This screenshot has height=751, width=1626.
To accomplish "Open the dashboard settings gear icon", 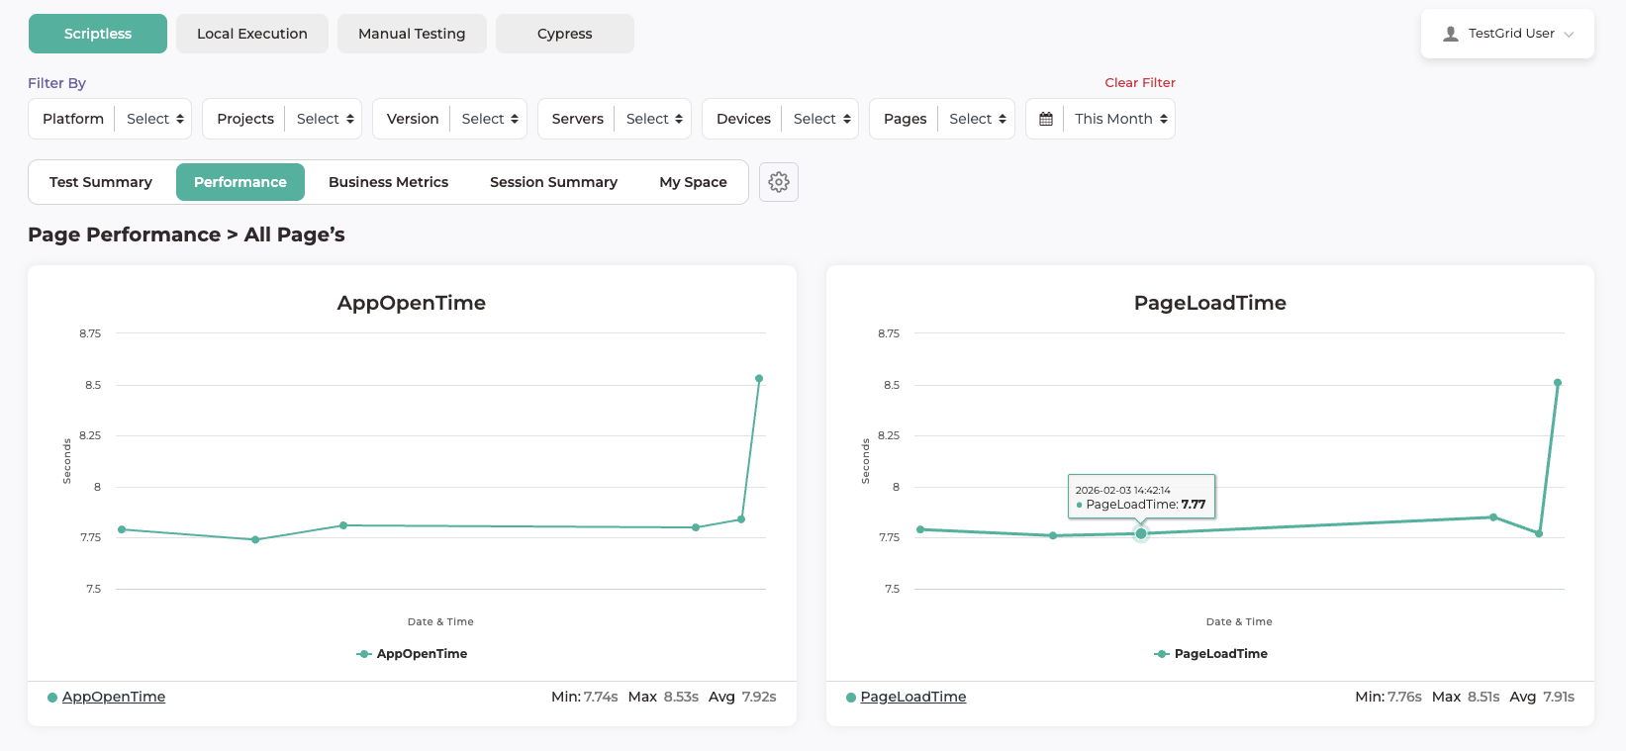I will [x=779, y=182].
